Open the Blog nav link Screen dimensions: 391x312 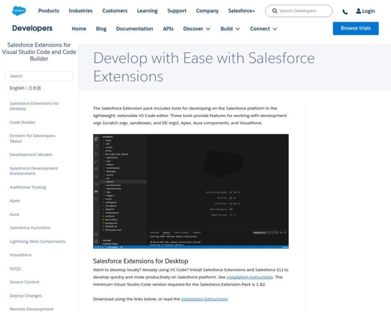[x=101, y=29]
